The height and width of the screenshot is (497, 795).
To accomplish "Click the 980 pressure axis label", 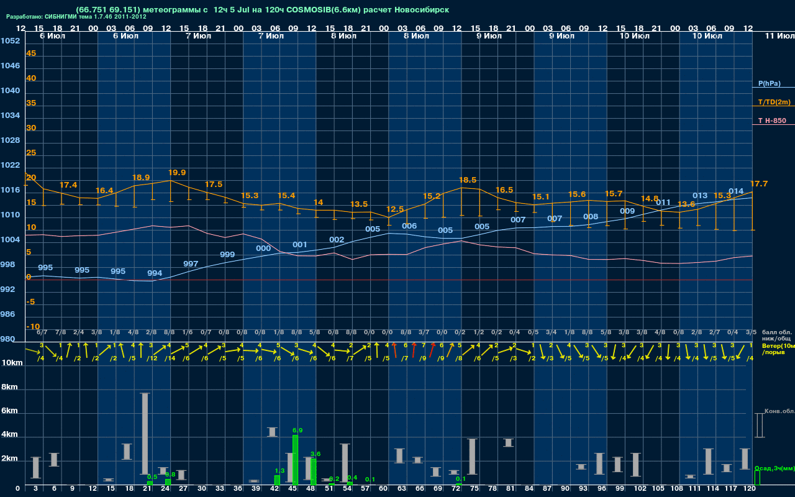I will pos(7,339).
